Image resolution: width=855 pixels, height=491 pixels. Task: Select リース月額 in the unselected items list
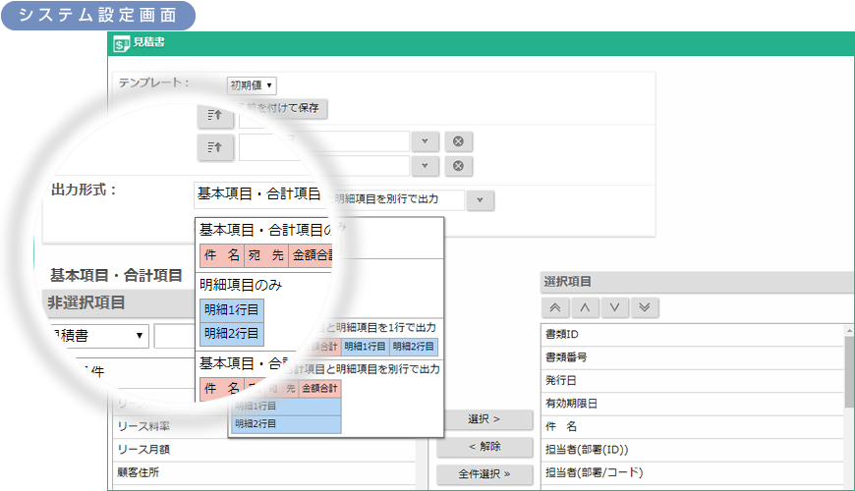tap(144, 449)
